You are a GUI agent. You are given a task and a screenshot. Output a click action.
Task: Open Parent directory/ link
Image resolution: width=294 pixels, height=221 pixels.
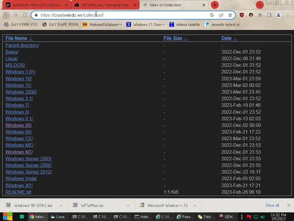click(x=22, y=45)
